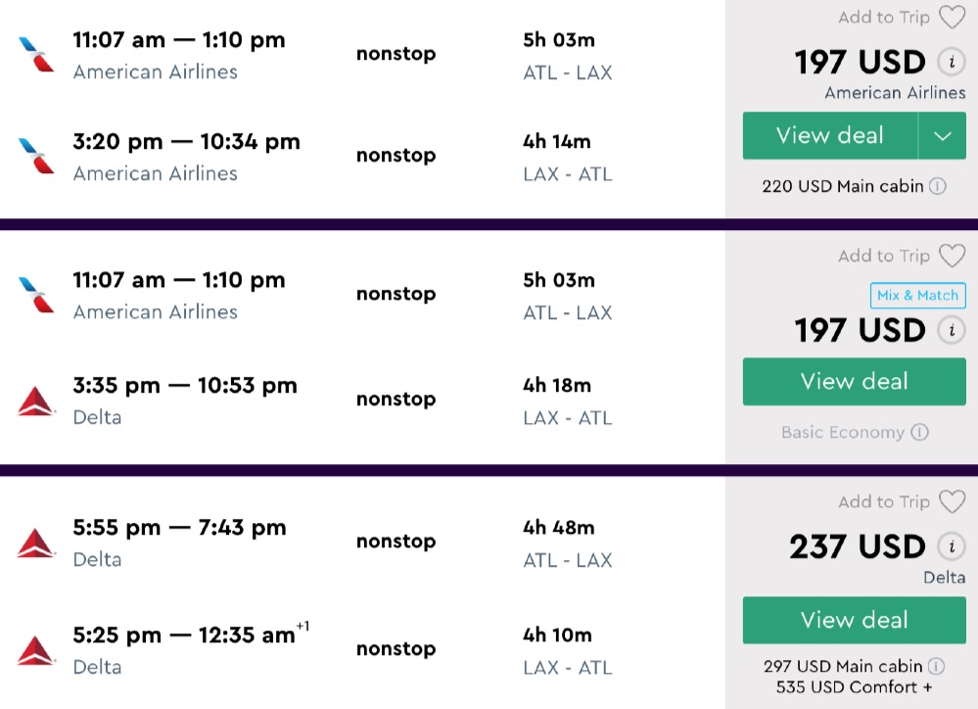Click Delta logo on 3:35 pm flight
978x709 pixels.
(36, 401)
